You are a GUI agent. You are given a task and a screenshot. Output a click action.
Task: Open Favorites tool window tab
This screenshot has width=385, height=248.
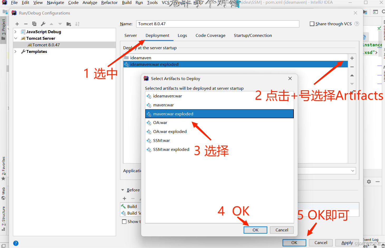3,168
